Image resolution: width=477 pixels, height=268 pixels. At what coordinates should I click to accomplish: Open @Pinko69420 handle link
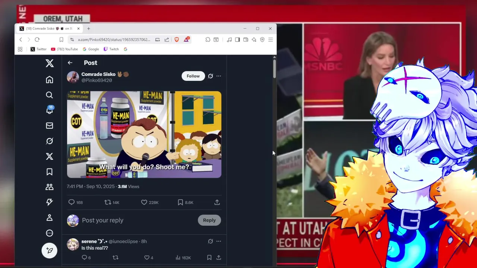point(97,80)
